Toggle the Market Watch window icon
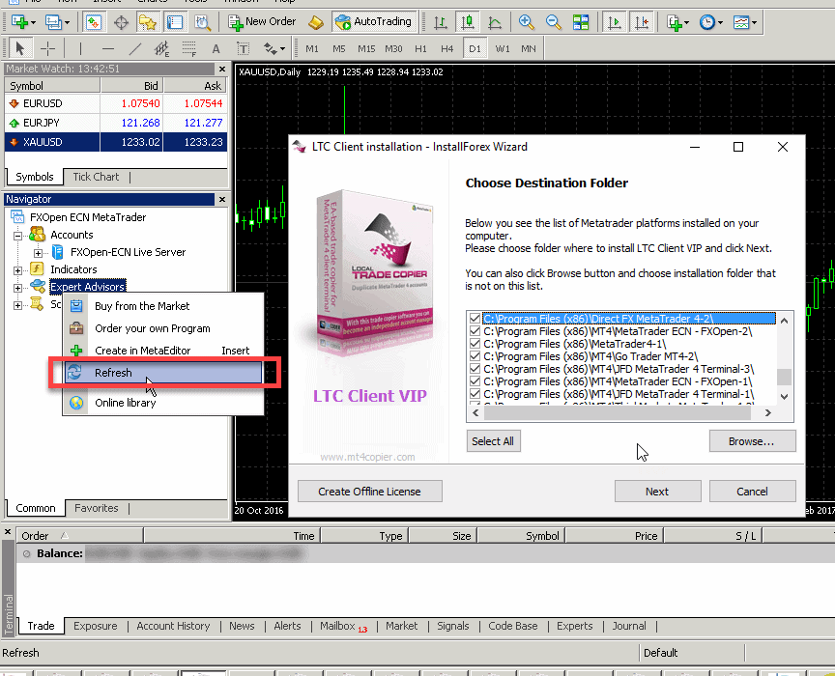 tap(93, 22)
